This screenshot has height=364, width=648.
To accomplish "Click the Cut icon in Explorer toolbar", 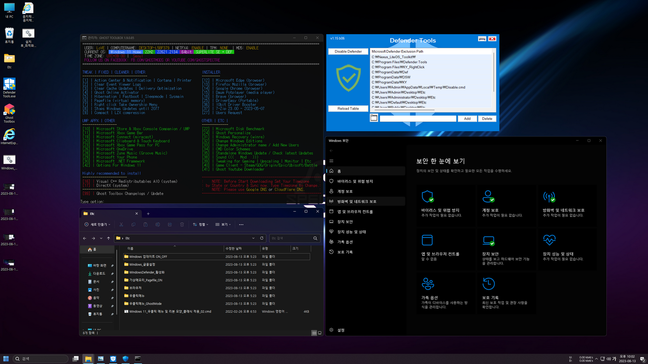I will [121, 224].
